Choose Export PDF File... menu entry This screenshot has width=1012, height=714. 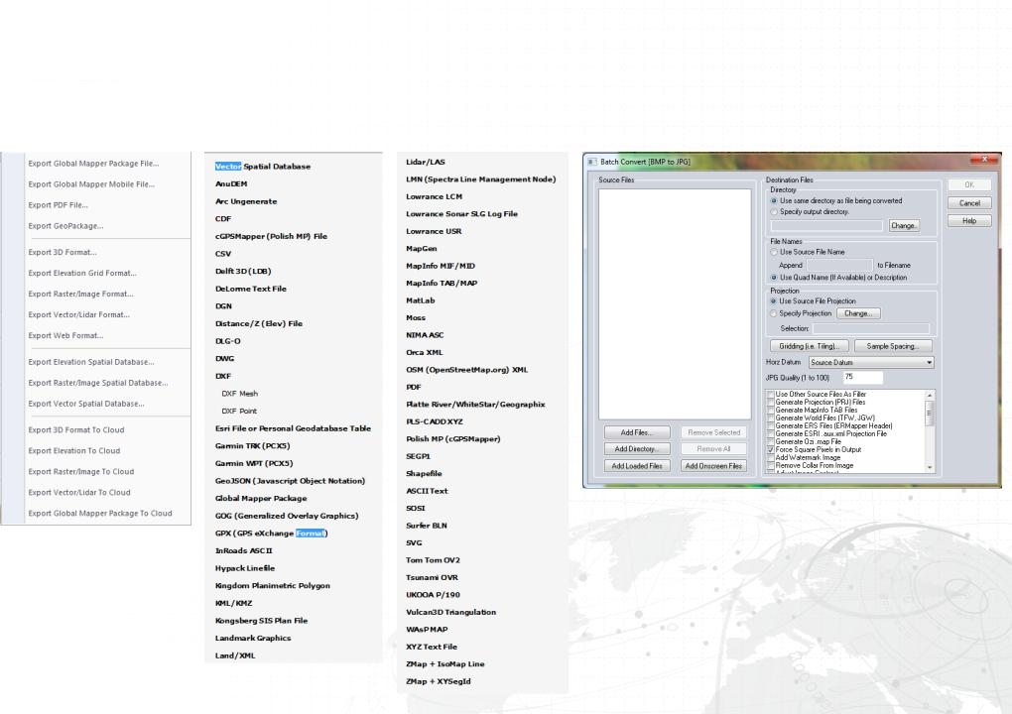59,205
